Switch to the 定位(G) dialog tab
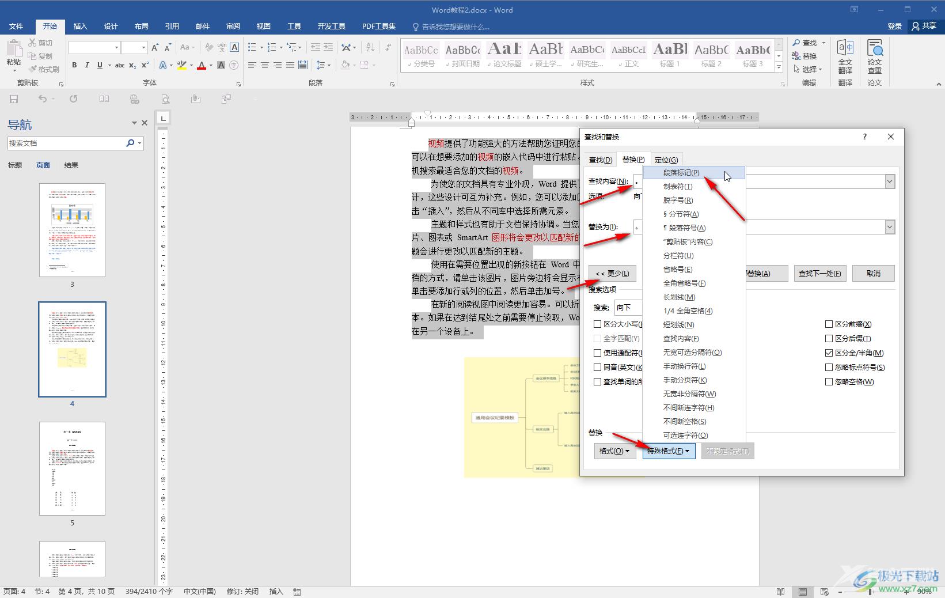945x598 pixels. tap(666, 160)
